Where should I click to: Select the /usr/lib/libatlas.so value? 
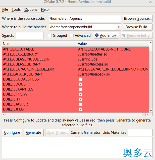click(x=93, y=54)
